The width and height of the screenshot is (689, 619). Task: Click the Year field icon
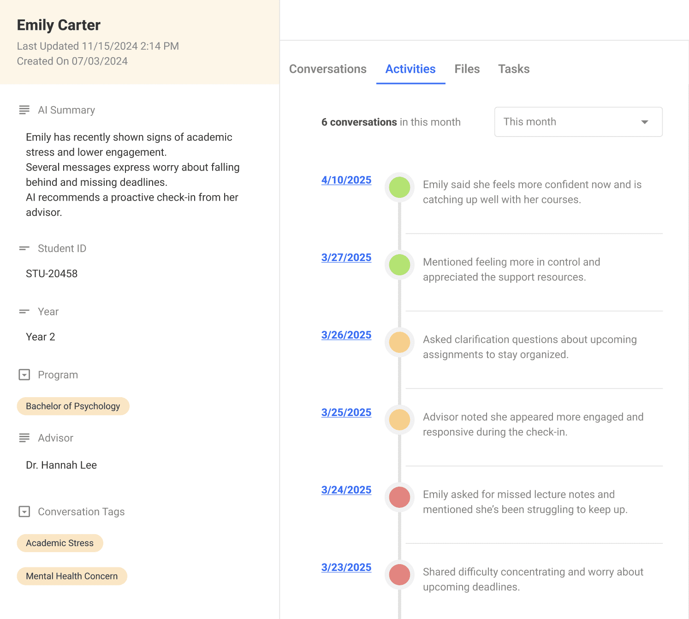pyautogui.click(x=24, y=312)
